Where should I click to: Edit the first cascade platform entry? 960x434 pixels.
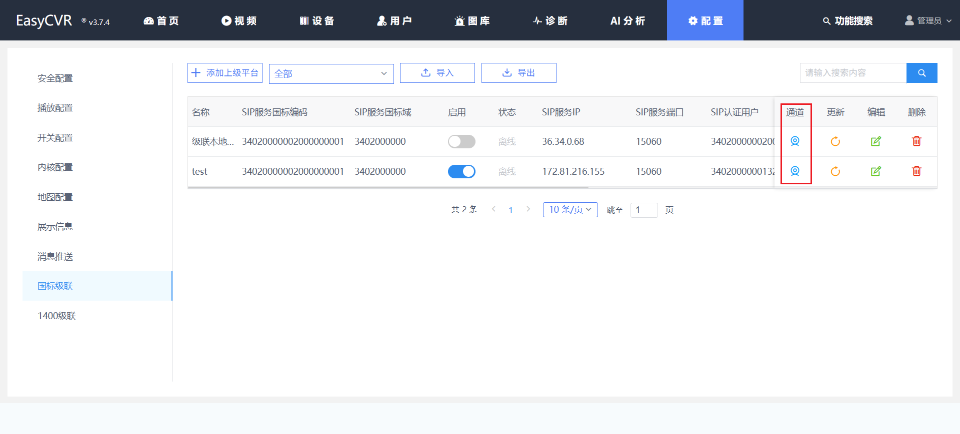coord(875,141)
